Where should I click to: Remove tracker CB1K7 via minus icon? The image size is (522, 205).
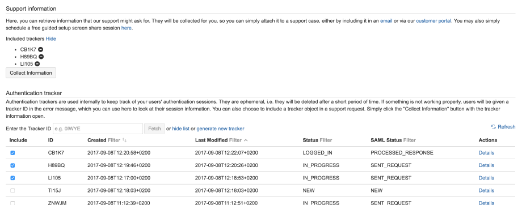pyautogui.click(x=40, y=49)
